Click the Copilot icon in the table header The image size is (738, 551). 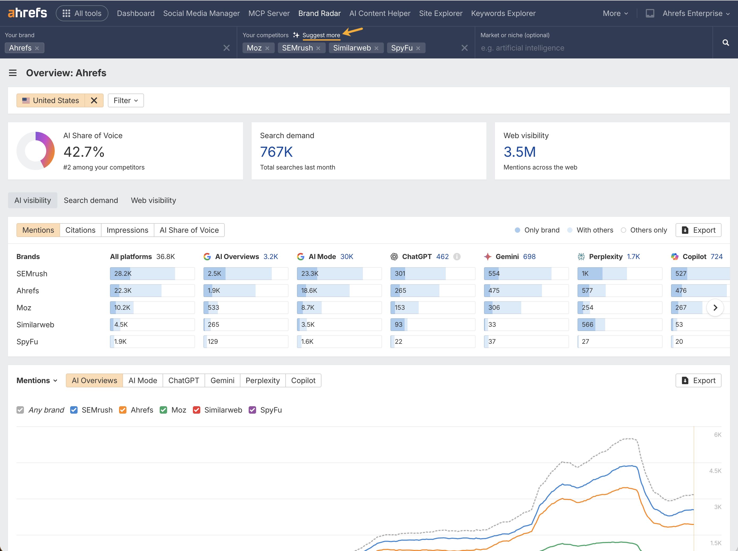point(675,256)
